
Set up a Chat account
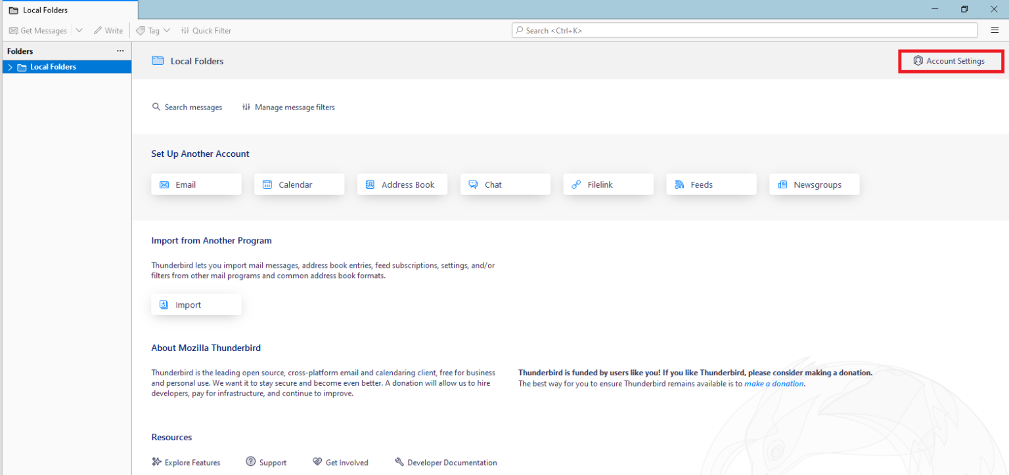click(505, 184)
